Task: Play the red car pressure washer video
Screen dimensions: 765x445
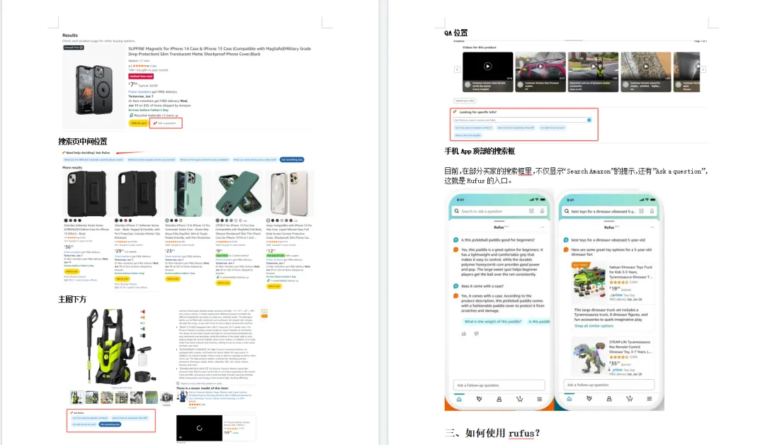Action: pyautogui.click(x=540, y=67)
